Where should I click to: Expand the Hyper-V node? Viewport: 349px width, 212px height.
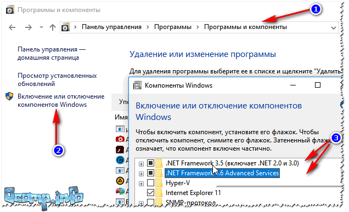coord(141,184)
